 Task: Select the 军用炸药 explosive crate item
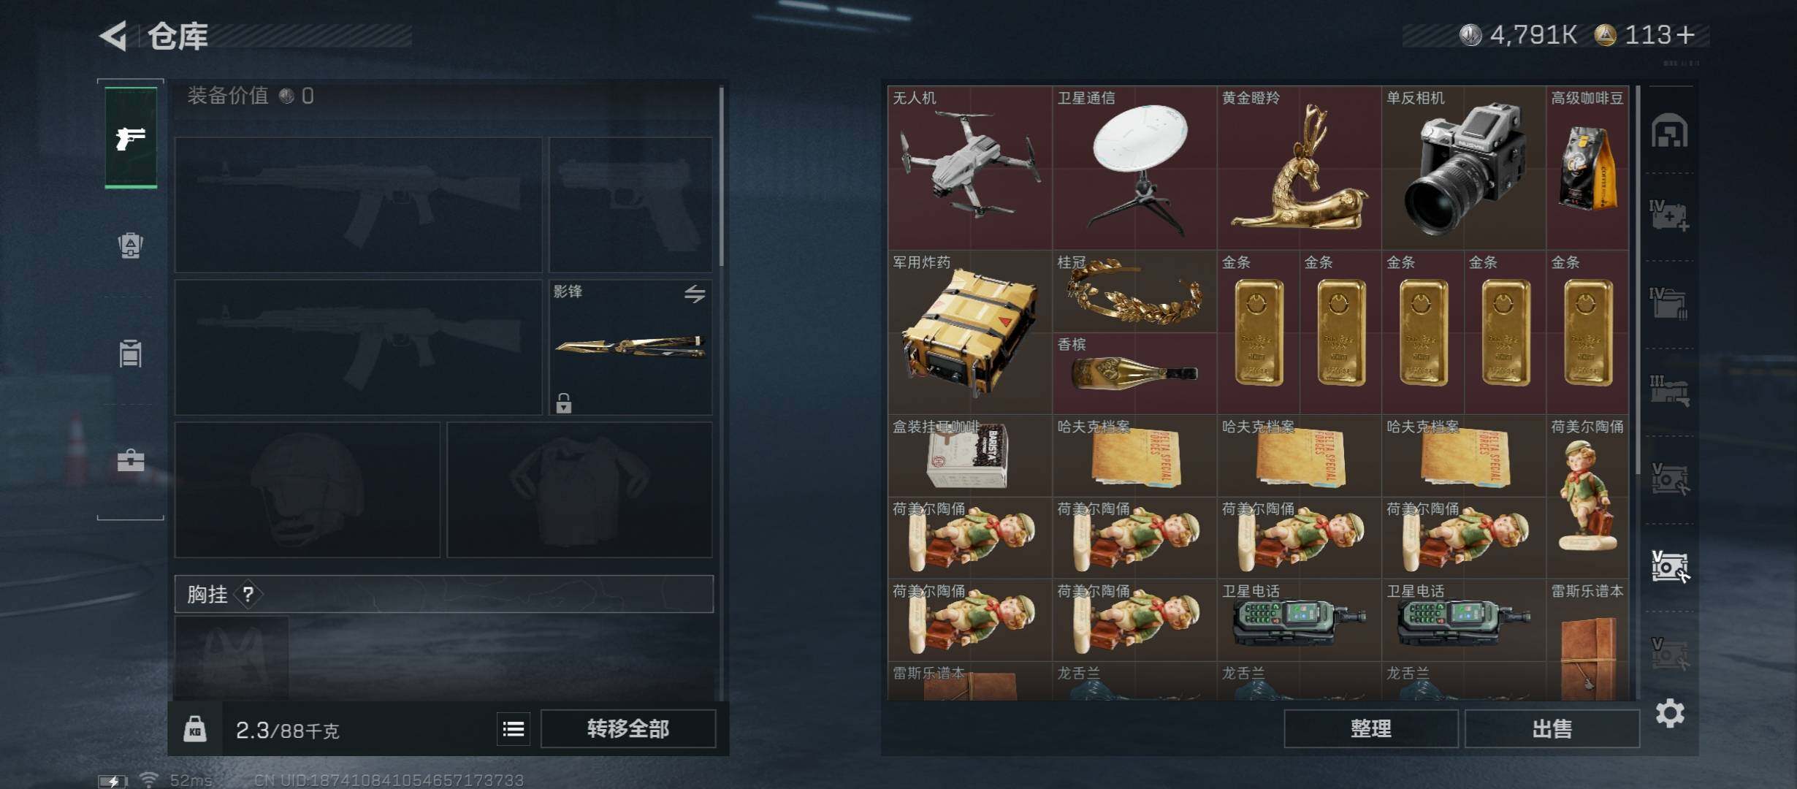pyautogui.click(x=970, y=332)
